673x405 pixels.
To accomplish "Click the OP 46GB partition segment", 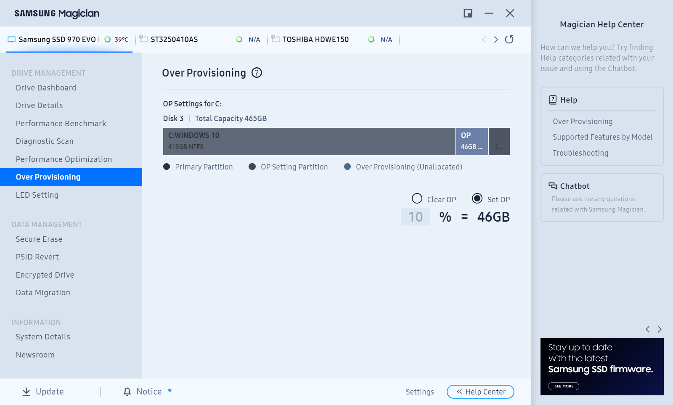I will click(x=472, y=141).
